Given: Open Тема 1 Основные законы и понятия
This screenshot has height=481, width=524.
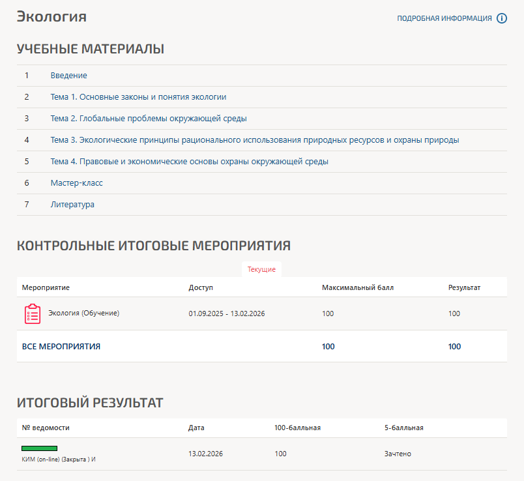Looking at the screenshot, I should 138,97.
